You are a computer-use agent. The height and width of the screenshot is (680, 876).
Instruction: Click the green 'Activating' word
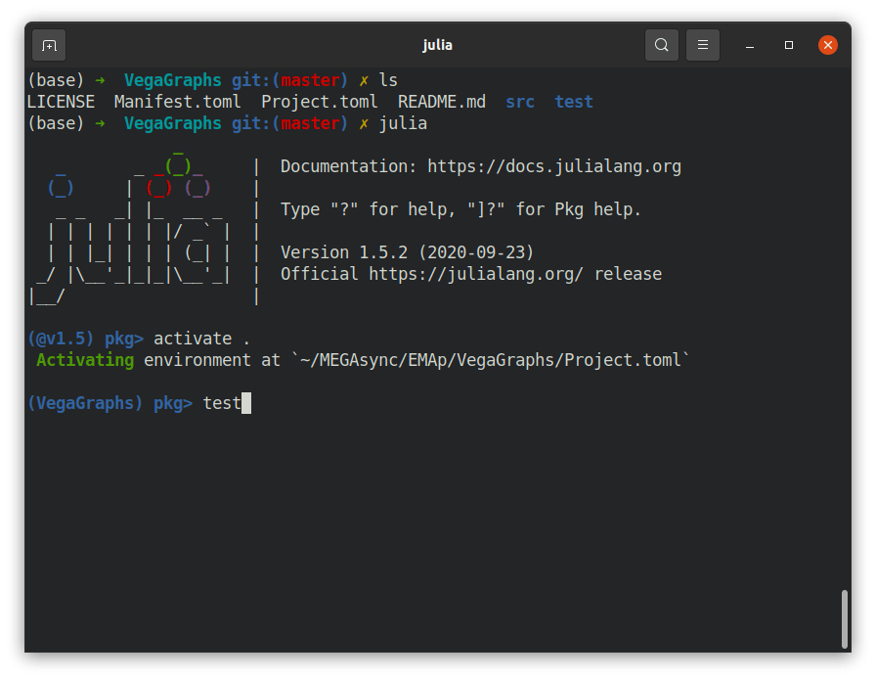click(x=85, y=360)
